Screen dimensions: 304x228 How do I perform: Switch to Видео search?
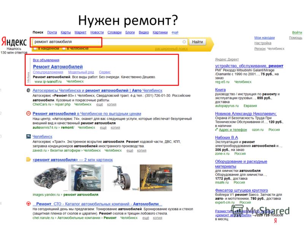tap(144, 32)
